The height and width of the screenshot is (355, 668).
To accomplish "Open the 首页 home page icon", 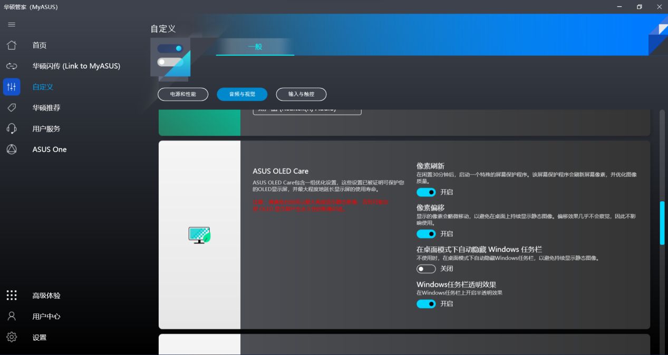I will click(11, 45).
